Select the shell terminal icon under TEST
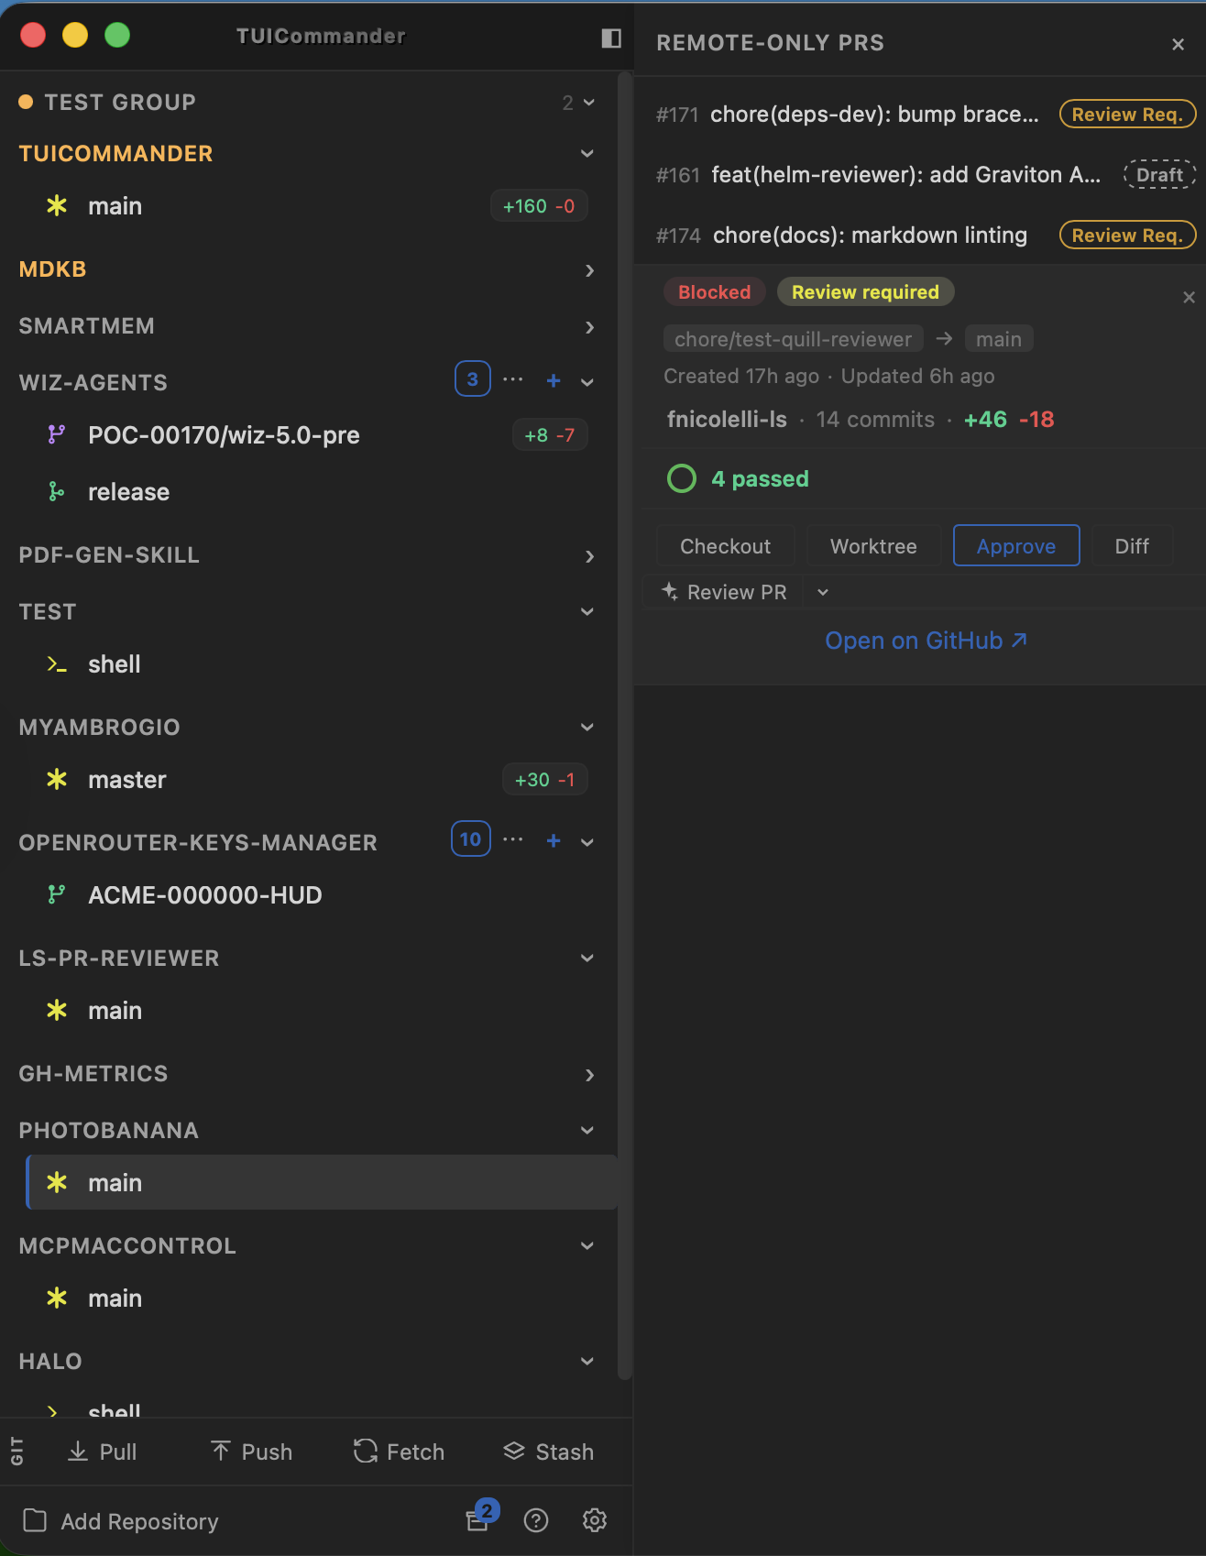This screenshot has height=1556, width=1206. 57,664
